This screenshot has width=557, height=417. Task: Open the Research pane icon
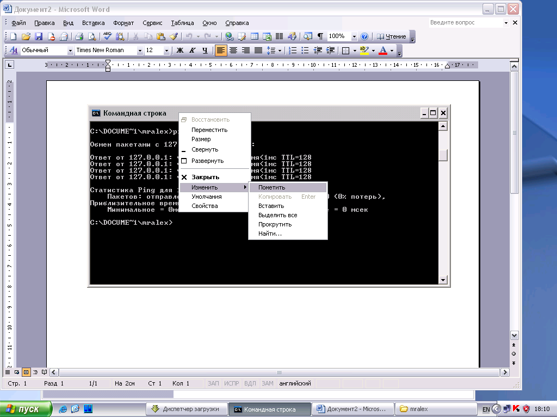tap(120, 36)
